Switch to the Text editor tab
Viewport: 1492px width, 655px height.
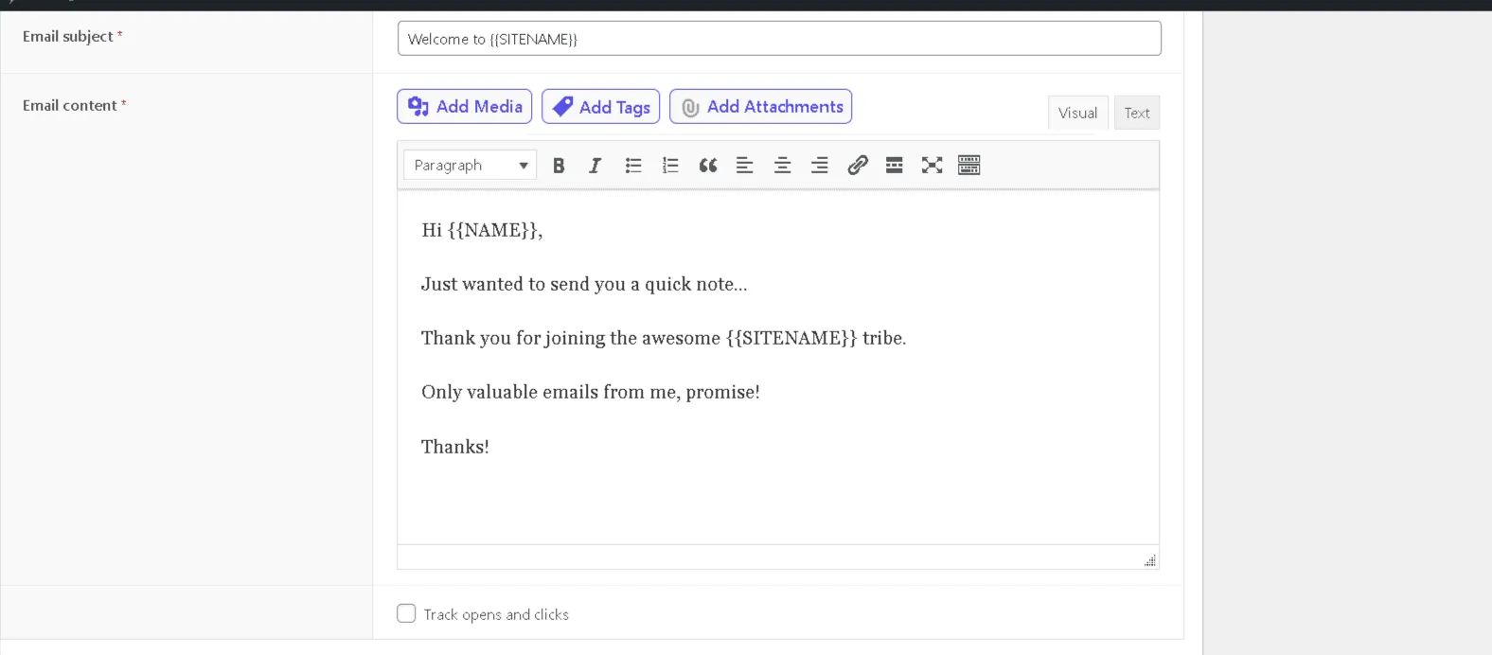click(1137, 113)
